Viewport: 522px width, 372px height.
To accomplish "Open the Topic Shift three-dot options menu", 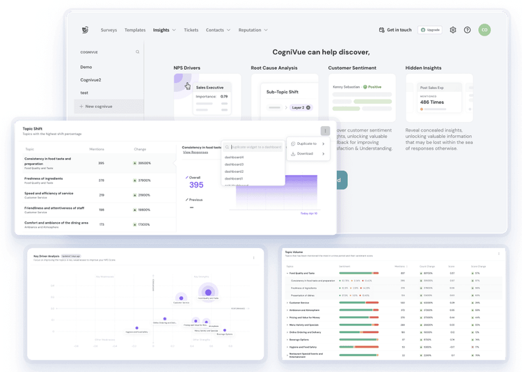I will point(325,131).
